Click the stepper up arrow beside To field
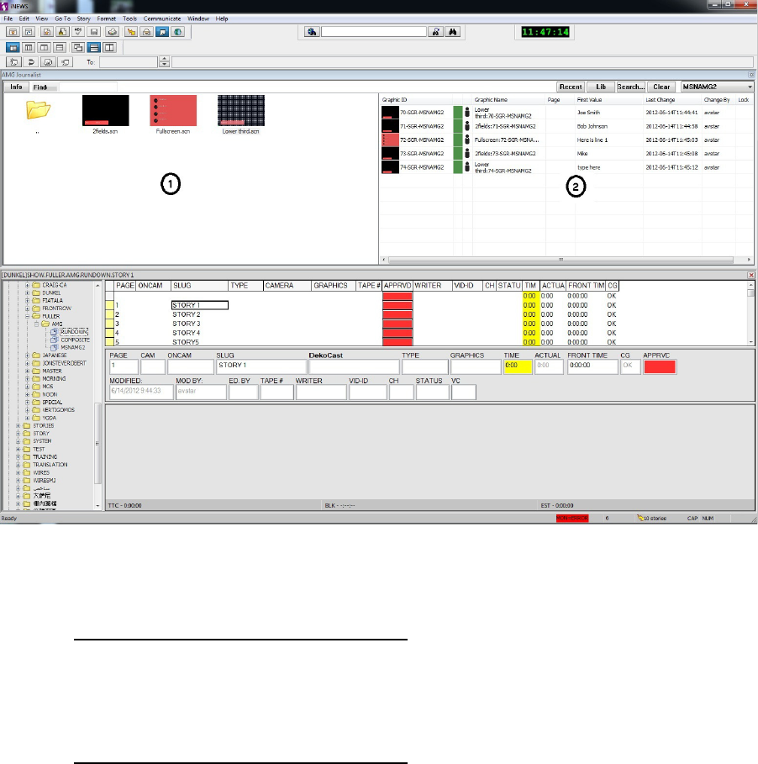The image size is (758, 764). (164, 59)
